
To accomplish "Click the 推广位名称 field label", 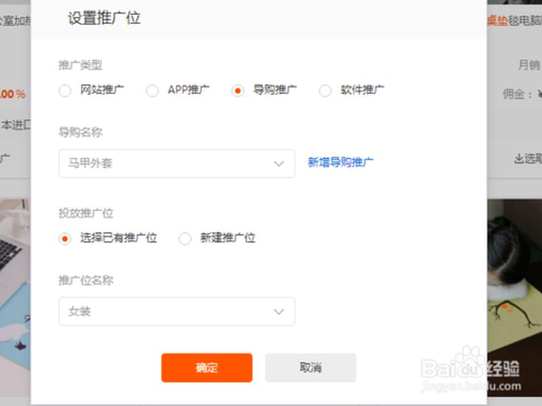I will point(86,280).
